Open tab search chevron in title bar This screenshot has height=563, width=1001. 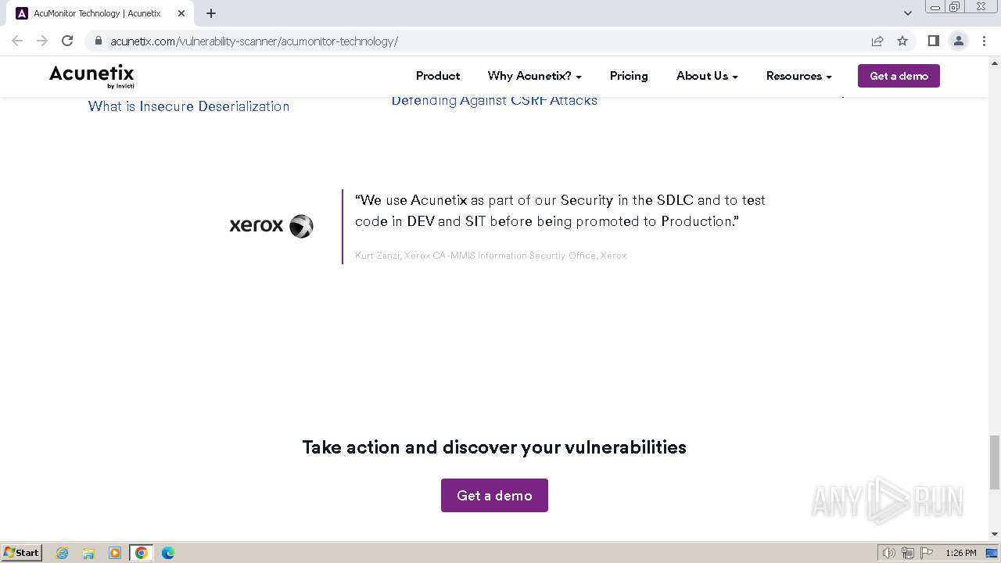point(908,13)
